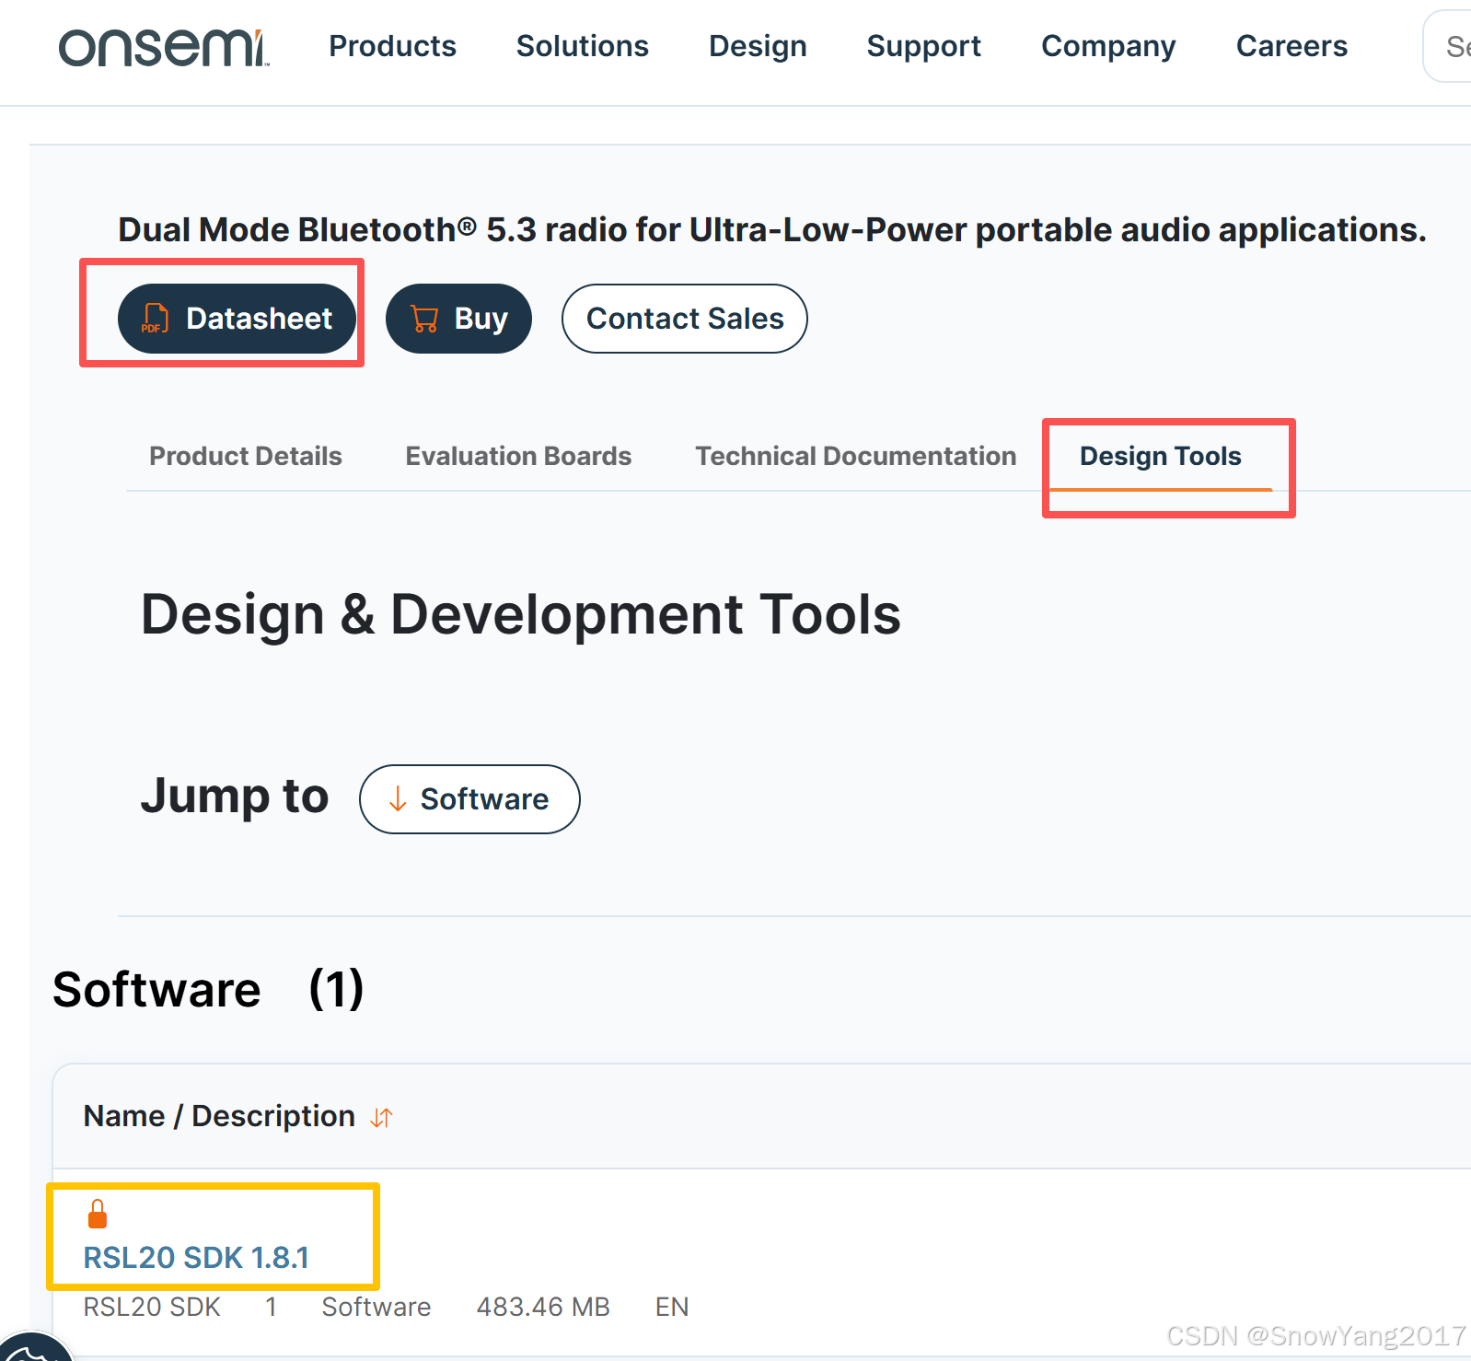This screenshot has height=1361, width=1471.
Task: Click the shopping cart icon on Buy
Action: coord(424,319)
